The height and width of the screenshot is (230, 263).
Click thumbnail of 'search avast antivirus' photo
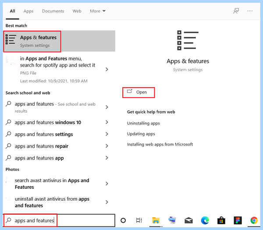[8, 180]
